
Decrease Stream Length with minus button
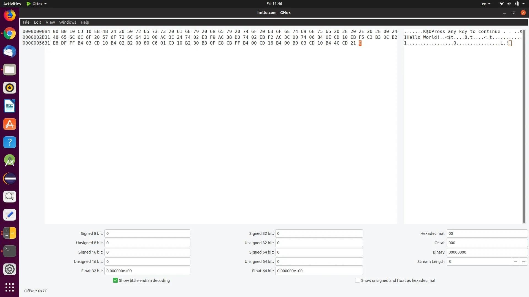pos(516,262)
